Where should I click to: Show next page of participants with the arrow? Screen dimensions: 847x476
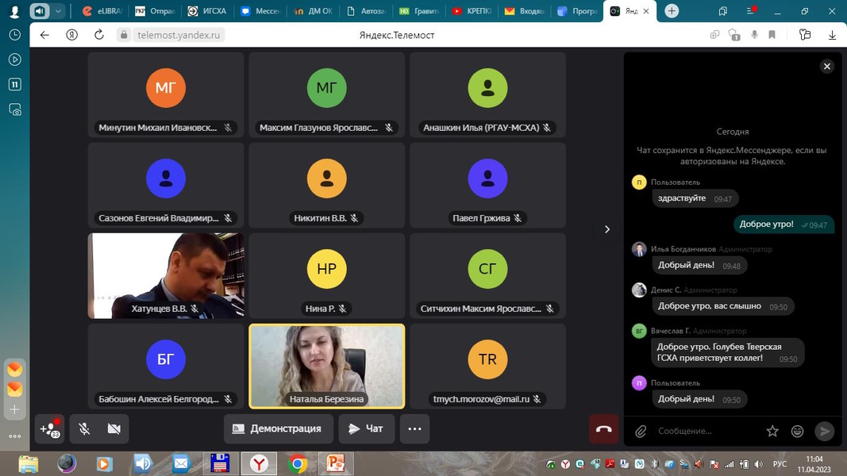(x=607, y=229)
